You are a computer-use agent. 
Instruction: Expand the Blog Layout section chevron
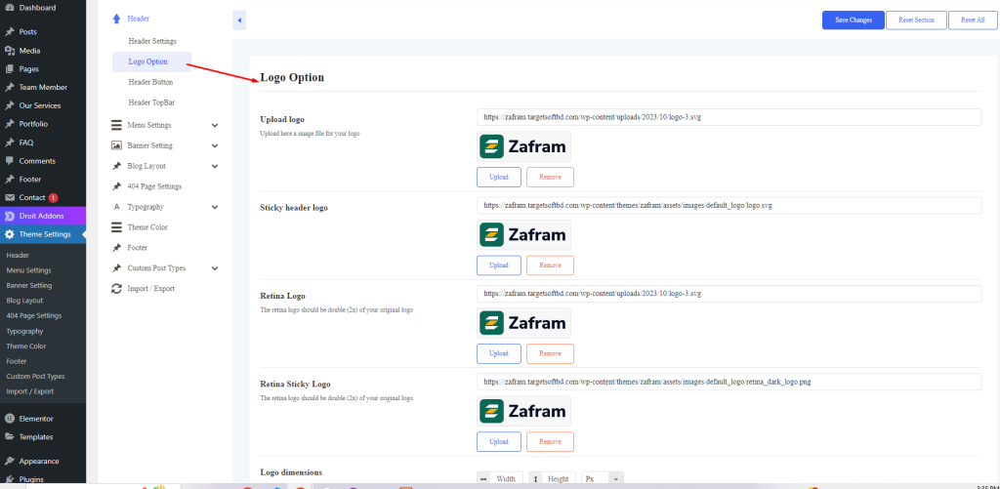pos(215,166)
